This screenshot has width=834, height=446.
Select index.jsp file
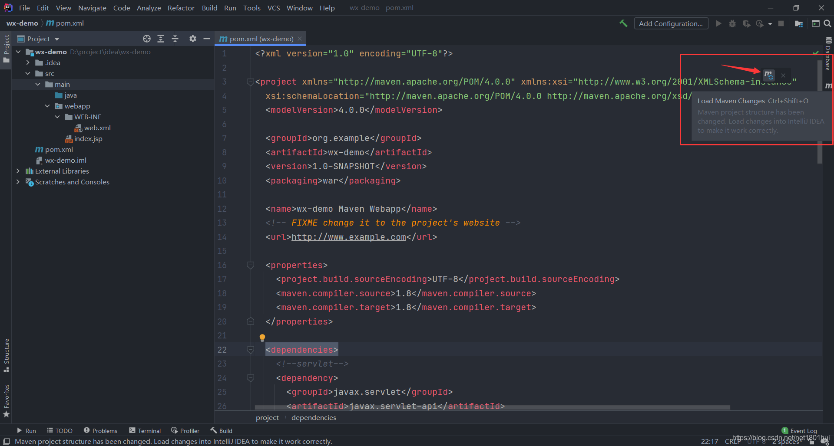(x=83, y=138)
